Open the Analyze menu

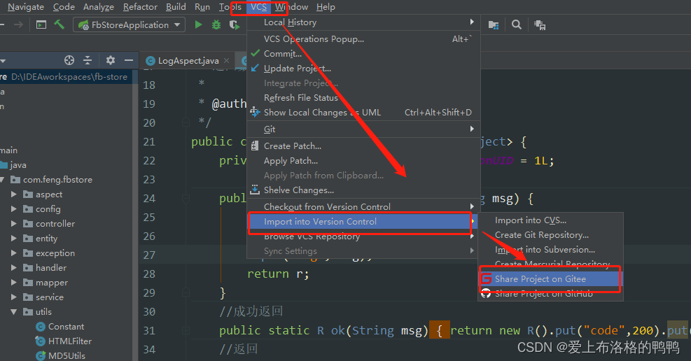(98, 7)
